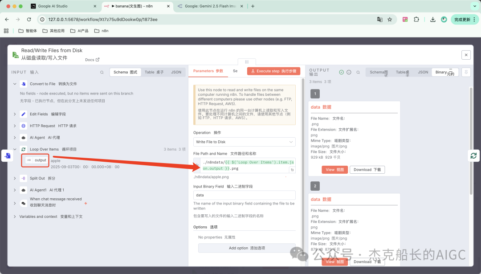Click the Loop Over Items refresh icon
481x274 pixels.
[x=23, y=149]
